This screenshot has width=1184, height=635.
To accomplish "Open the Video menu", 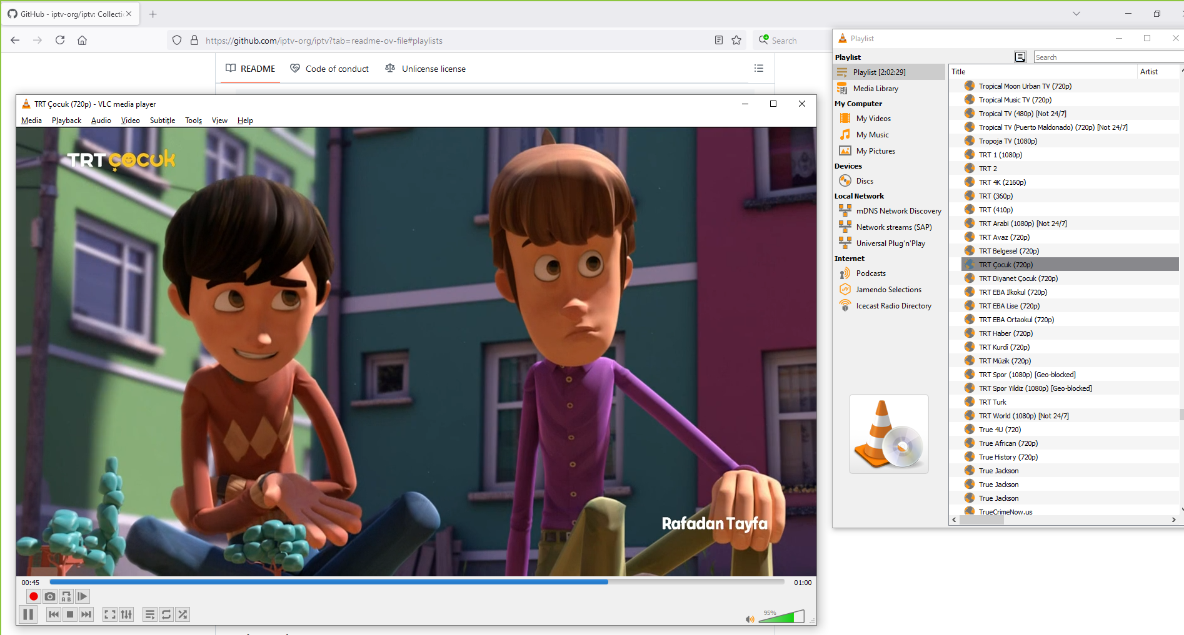I will coord(130,121).
